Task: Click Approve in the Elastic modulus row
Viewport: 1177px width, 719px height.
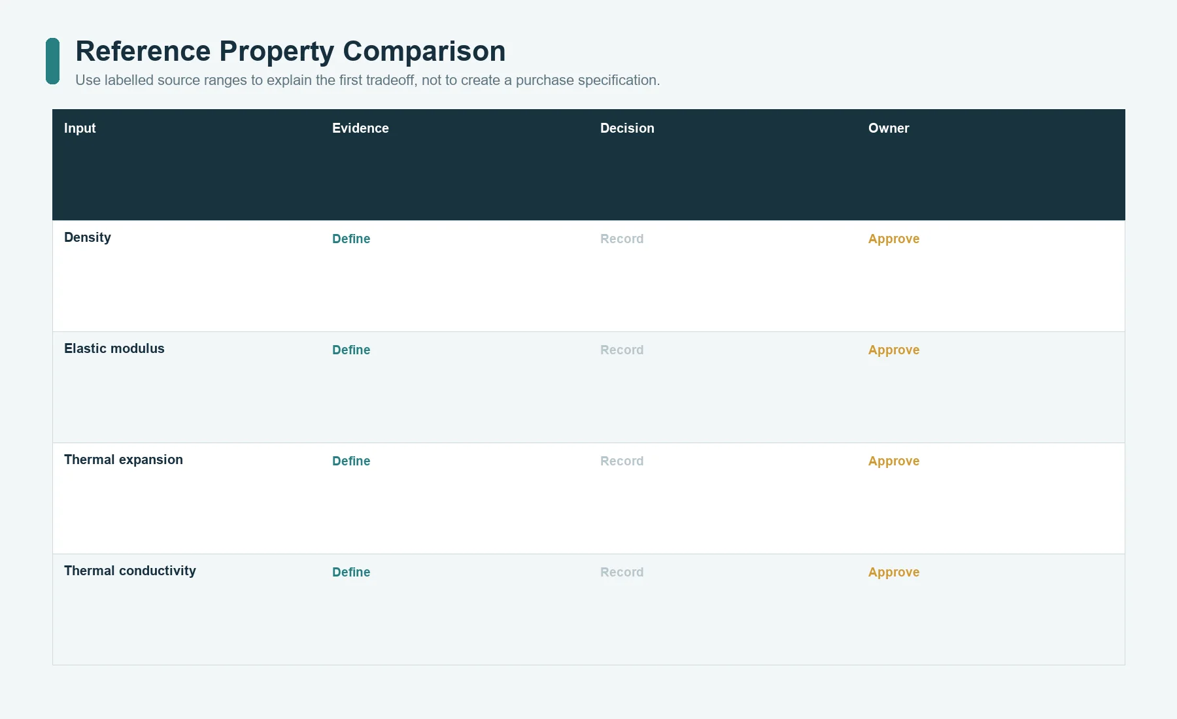Action: tap(894, 350)
